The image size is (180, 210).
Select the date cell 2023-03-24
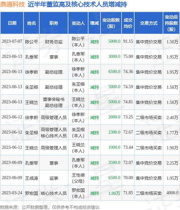(x=12, y=193)
